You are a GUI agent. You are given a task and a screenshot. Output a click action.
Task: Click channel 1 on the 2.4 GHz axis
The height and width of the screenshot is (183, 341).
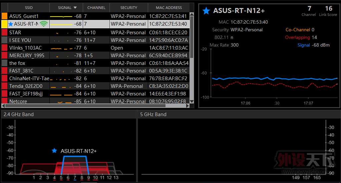click(34, 178)
